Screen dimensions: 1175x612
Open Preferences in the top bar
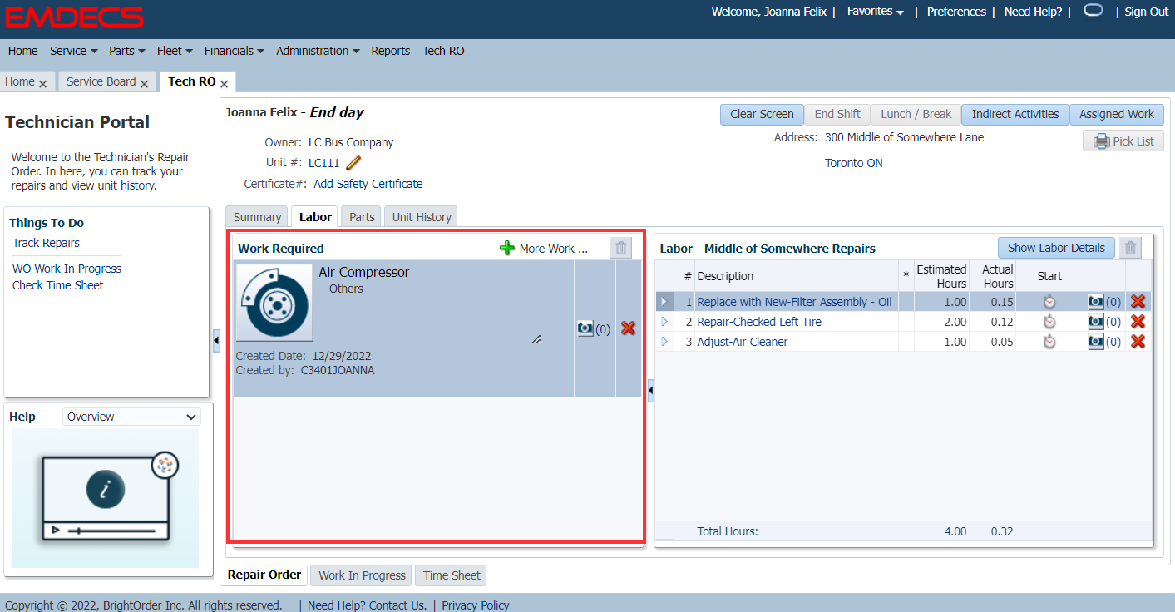tap(956, 12)
